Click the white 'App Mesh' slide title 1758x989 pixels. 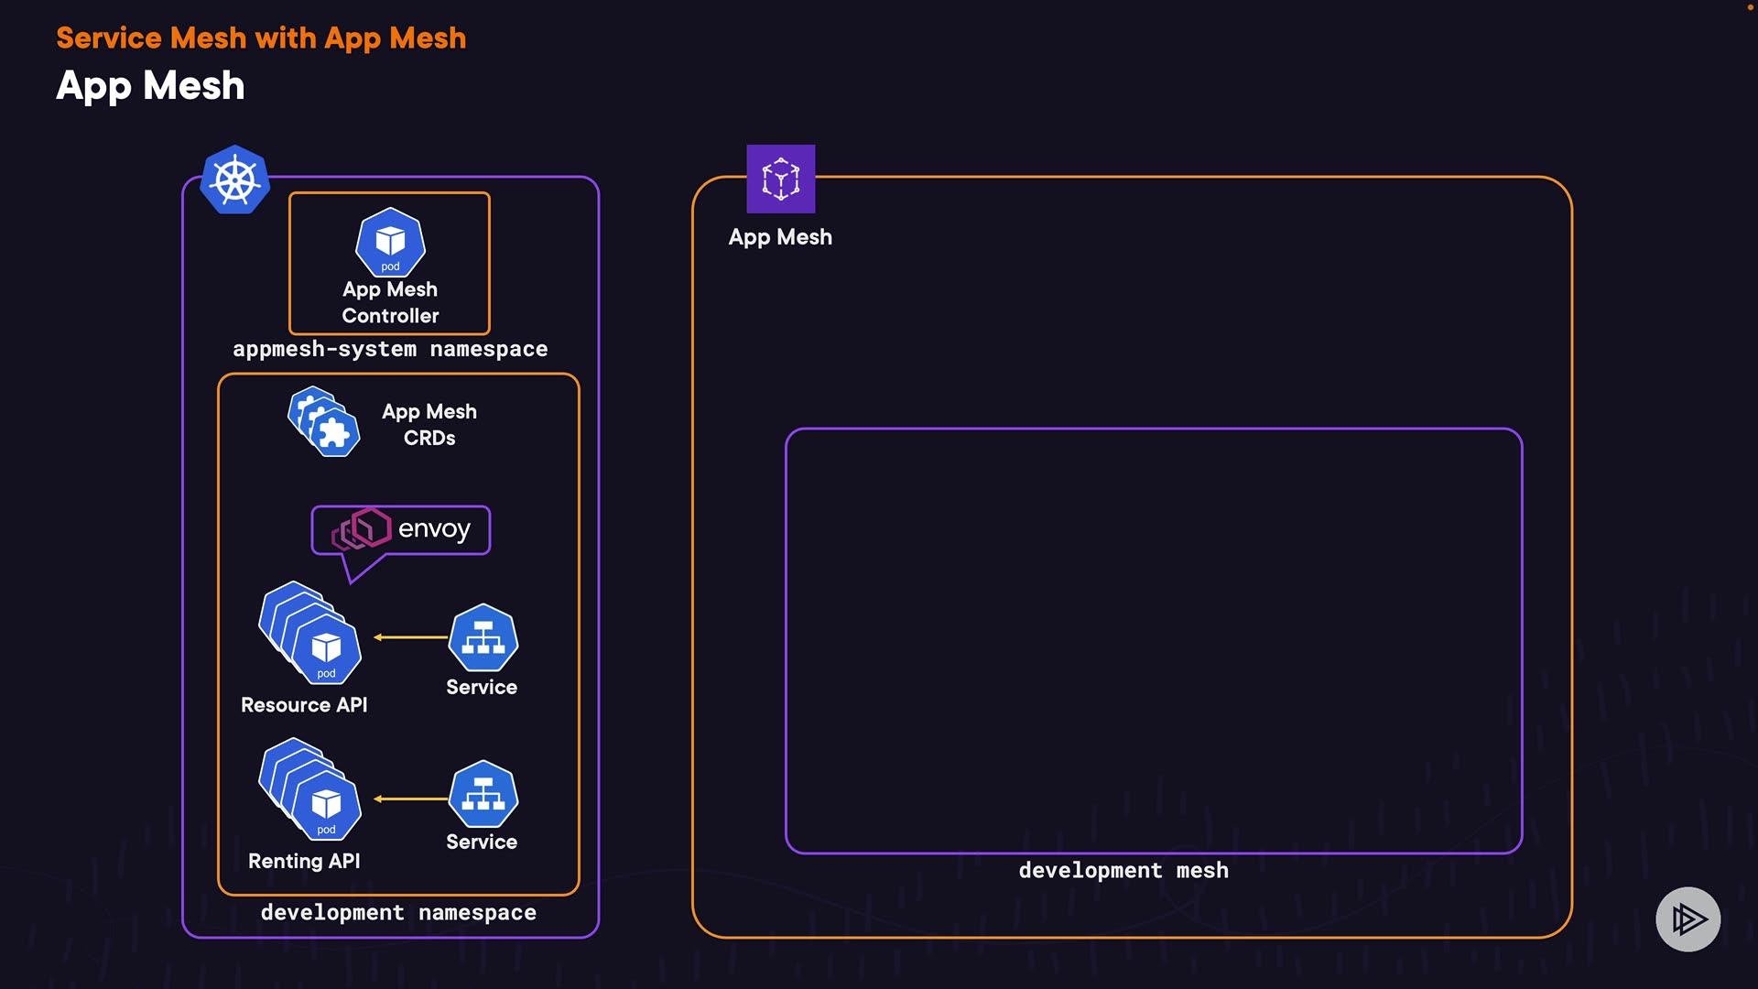pyautogui.click(x=150, y=86)
